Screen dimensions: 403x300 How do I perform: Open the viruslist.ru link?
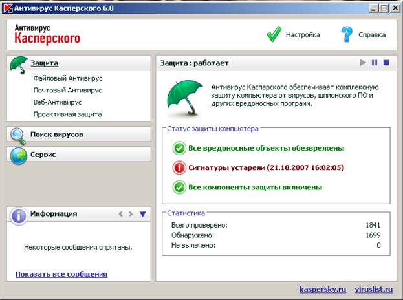click(x=374, y=289)
